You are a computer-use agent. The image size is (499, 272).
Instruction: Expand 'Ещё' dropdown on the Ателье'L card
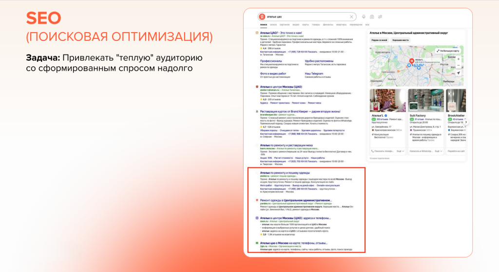(401, 151)
